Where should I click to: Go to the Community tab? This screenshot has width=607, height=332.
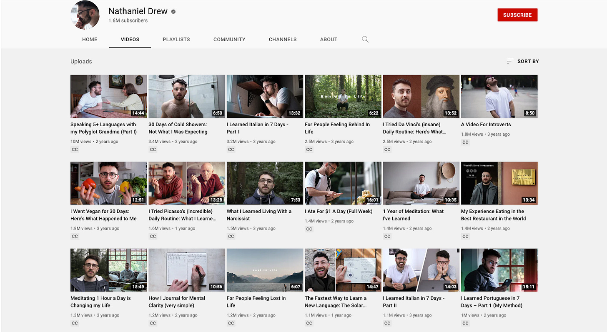229,39
